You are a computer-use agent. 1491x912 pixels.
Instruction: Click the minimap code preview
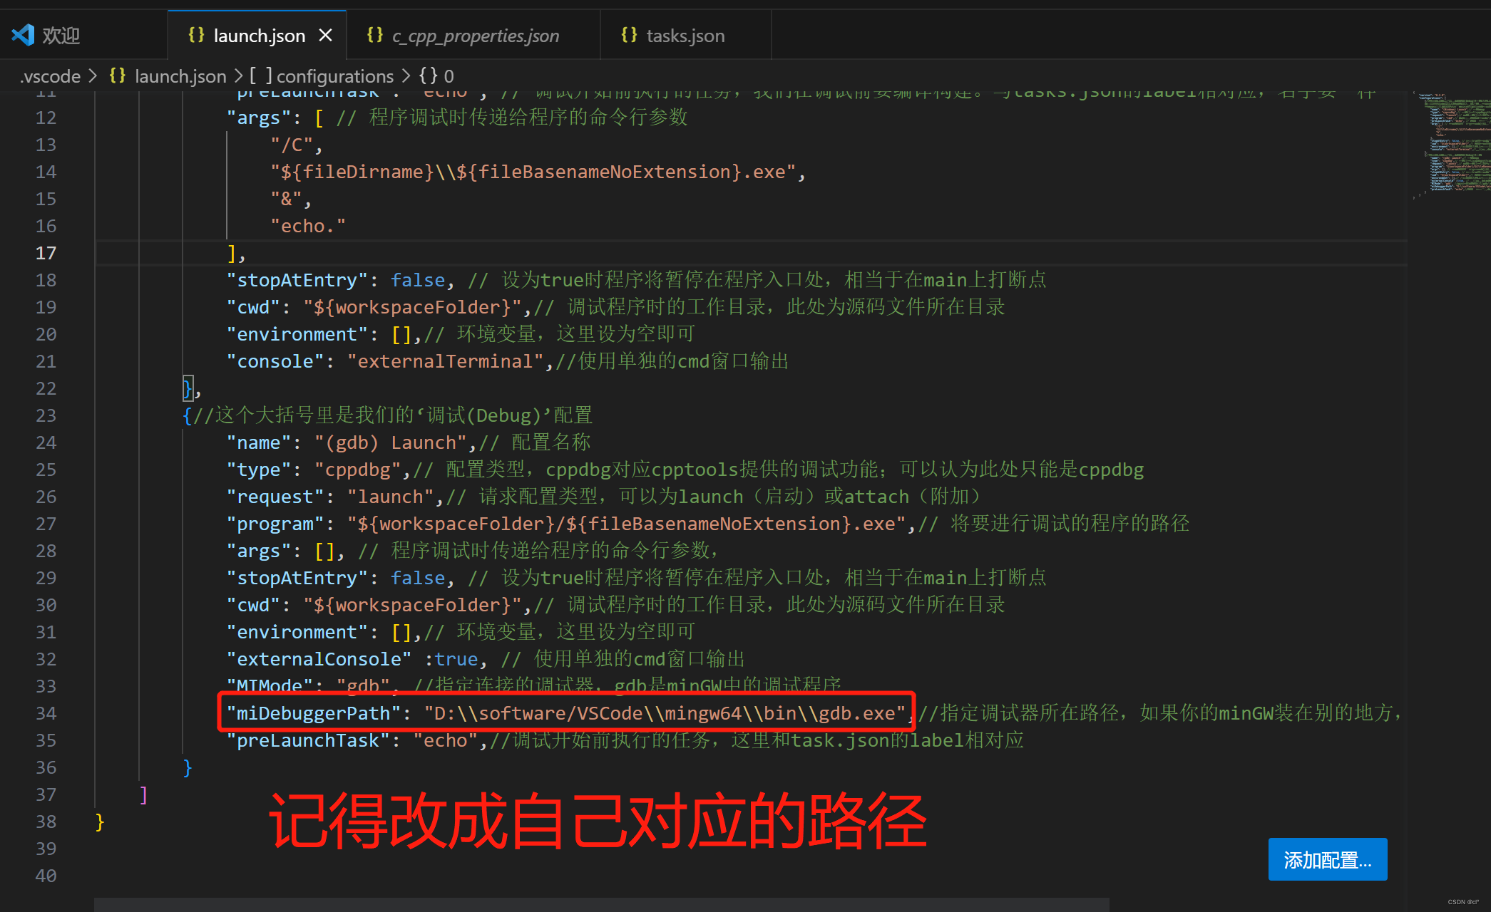pos(1455,142)
